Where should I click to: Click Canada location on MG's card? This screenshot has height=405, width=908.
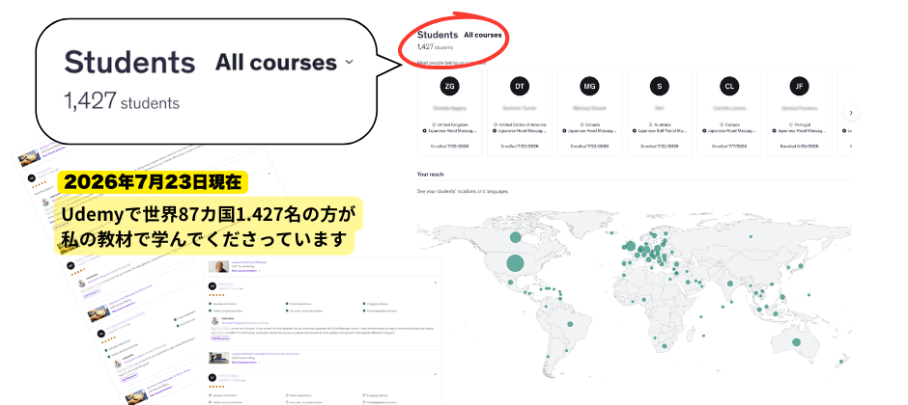[591, 124]
